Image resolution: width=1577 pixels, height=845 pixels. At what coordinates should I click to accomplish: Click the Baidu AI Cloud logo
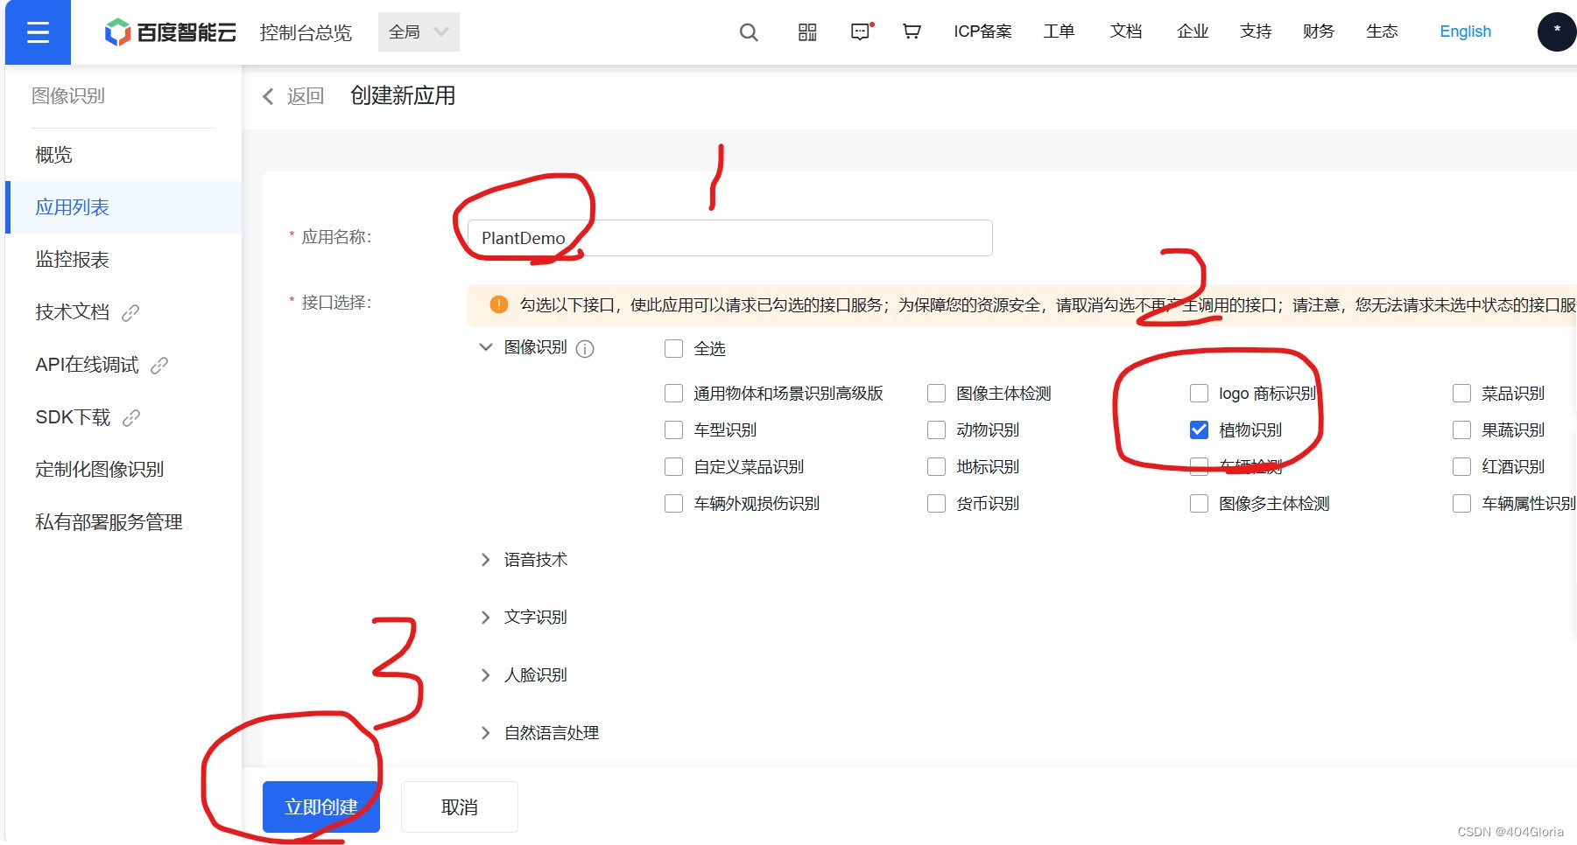click(171, 32)
